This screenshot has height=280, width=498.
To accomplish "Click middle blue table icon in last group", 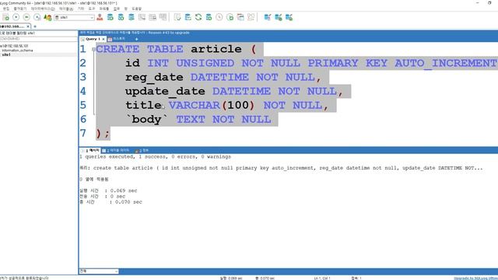I will pyautogui.click(x=279, y=17).
